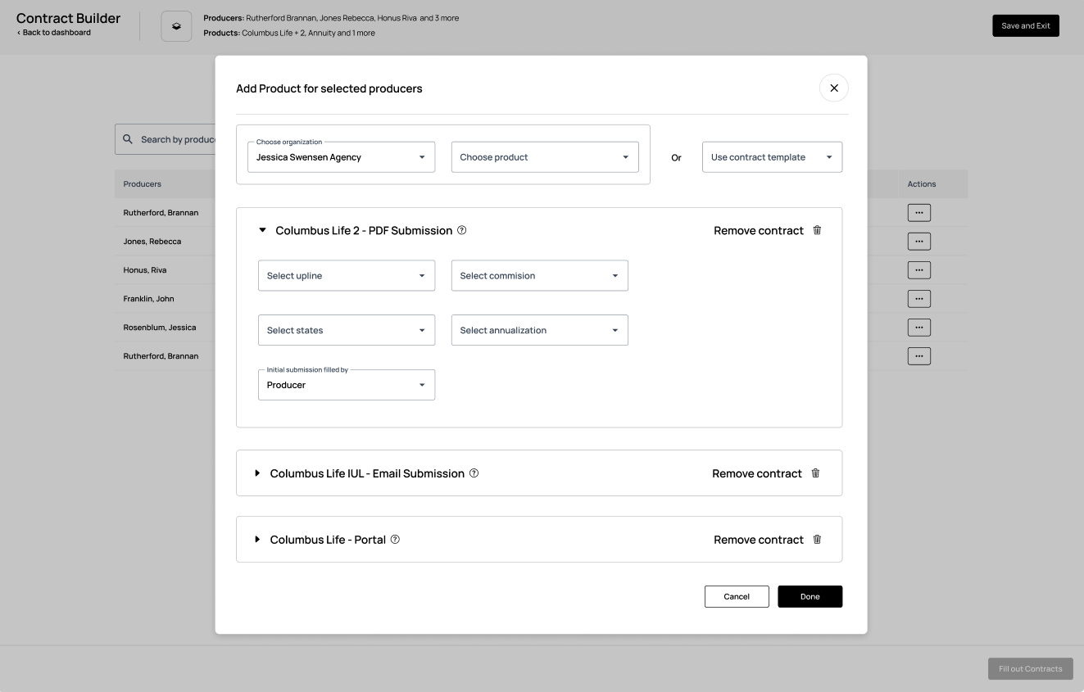Viewport: 1084px width, 692px height.
Task: Open the Select upline dropdown
Action: [x=346, y=276]
